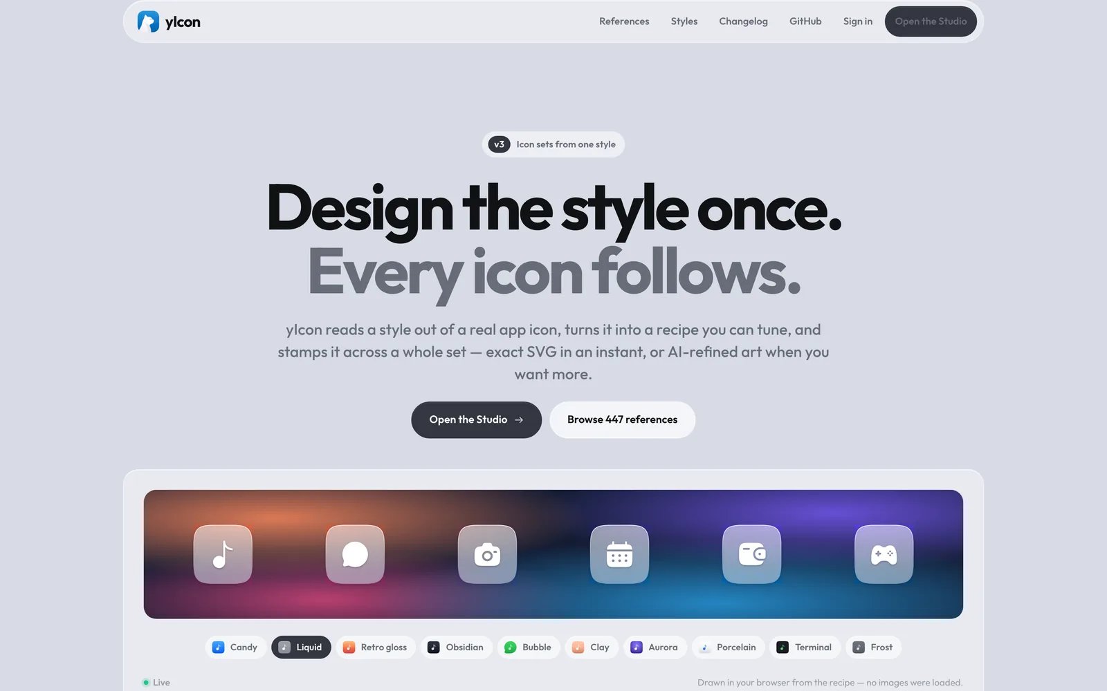Select the calendar preview icon
Viewport: 1107px width, 691px height.
(619, 554)
